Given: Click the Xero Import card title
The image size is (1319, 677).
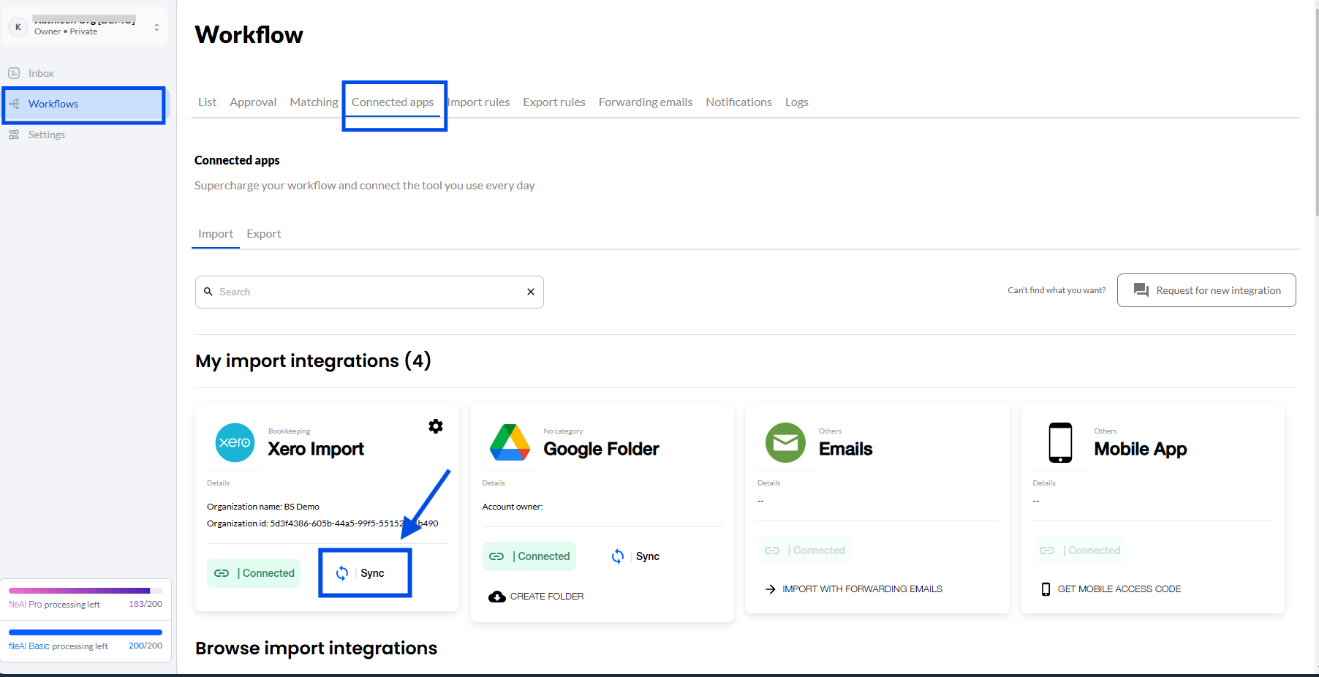Looking at the screenshot, I should coord(316,449).
